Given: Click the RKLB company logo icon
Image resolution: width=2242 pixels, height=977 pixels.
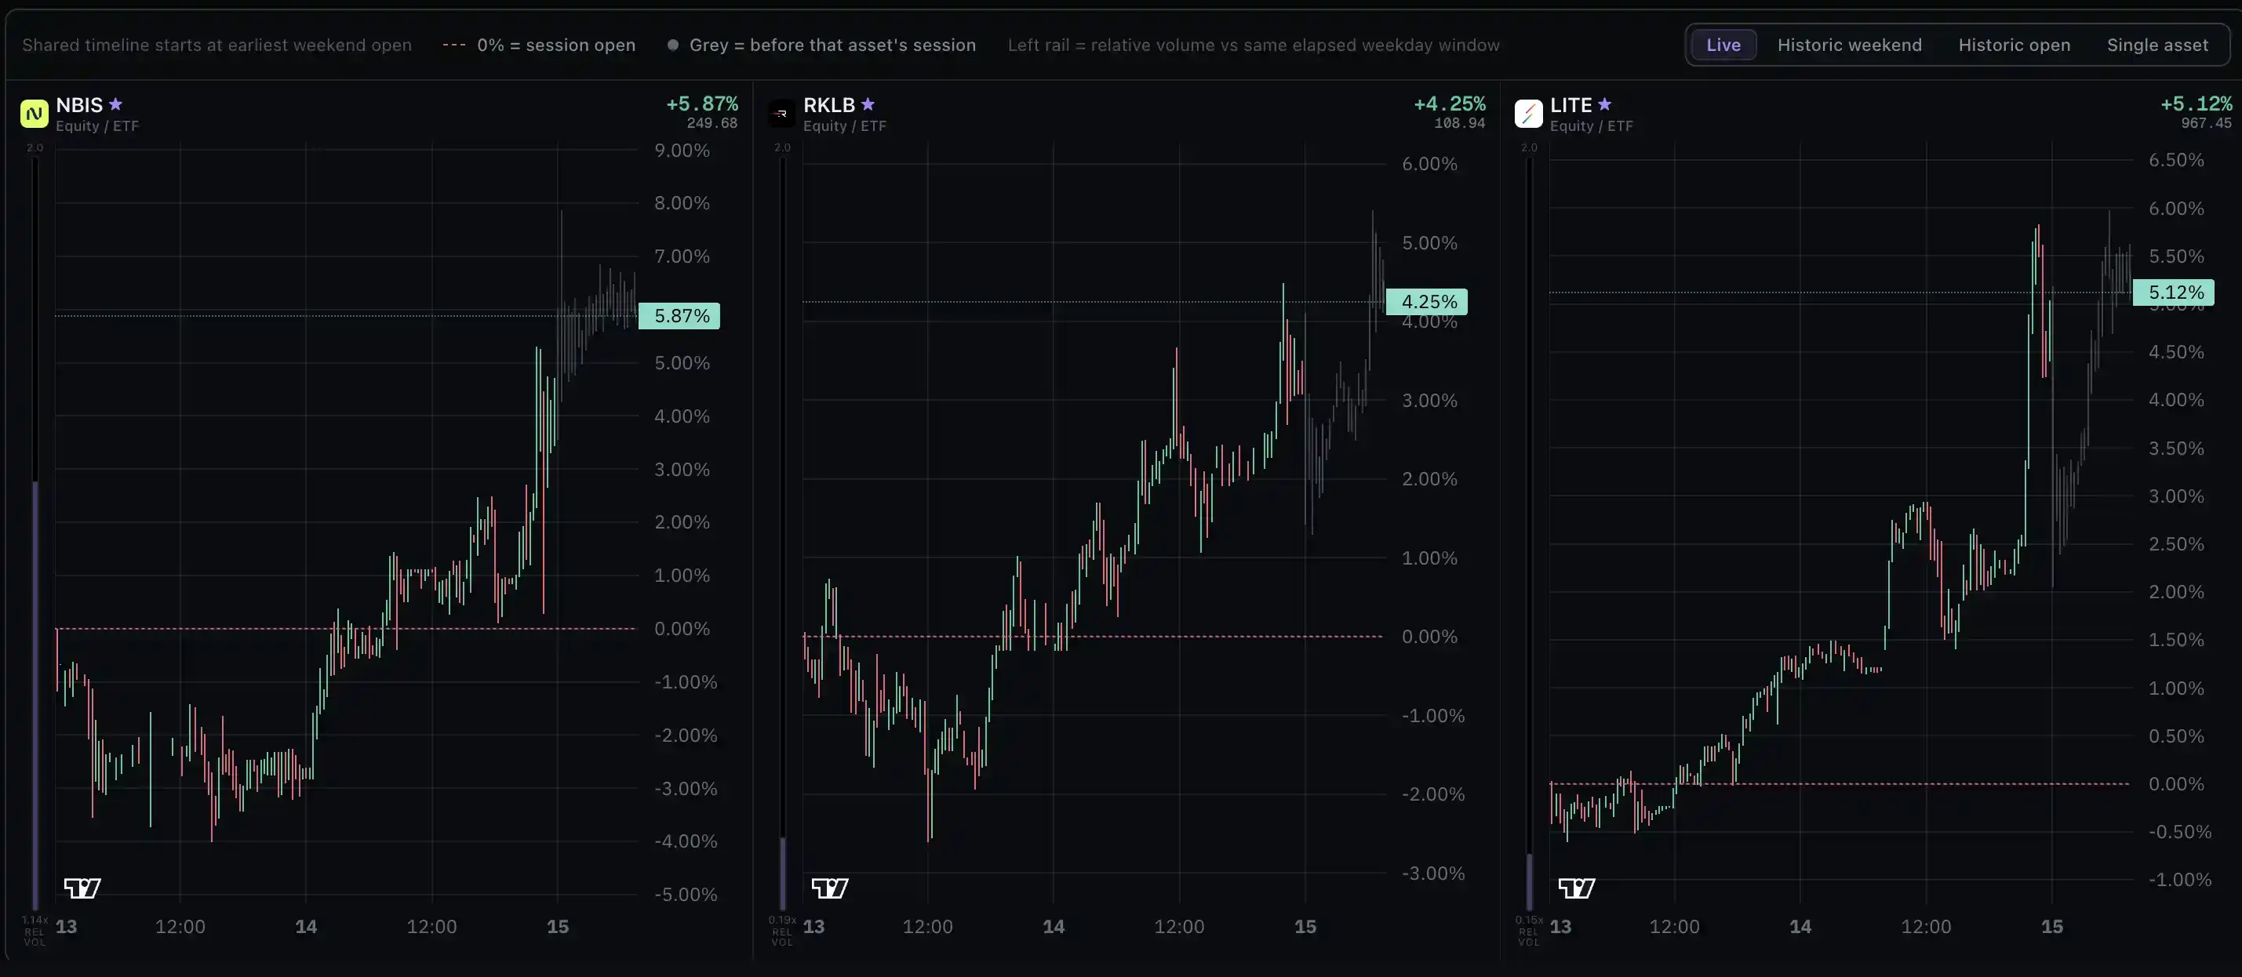Looking at the screenshot, I should pos(781,114).
